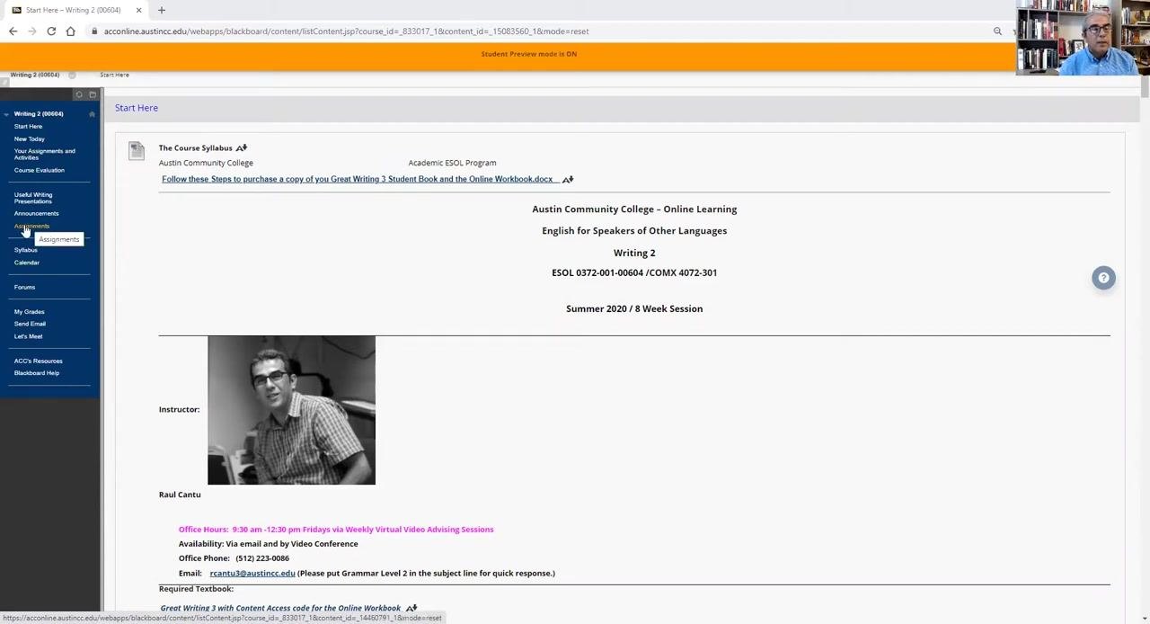This screenshot has width=1150, height=624.
Task: Go back with the browser back arrow
Action: click(13, 31)
